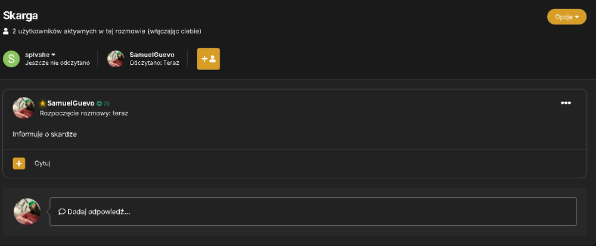The height and width of the screenshot is (246, 596).
Task: Click SamuelGuevo author name in the post
Action: click(71, 103)
